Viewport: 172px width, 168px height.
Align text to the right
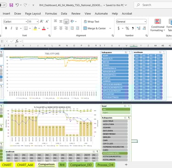66,28
